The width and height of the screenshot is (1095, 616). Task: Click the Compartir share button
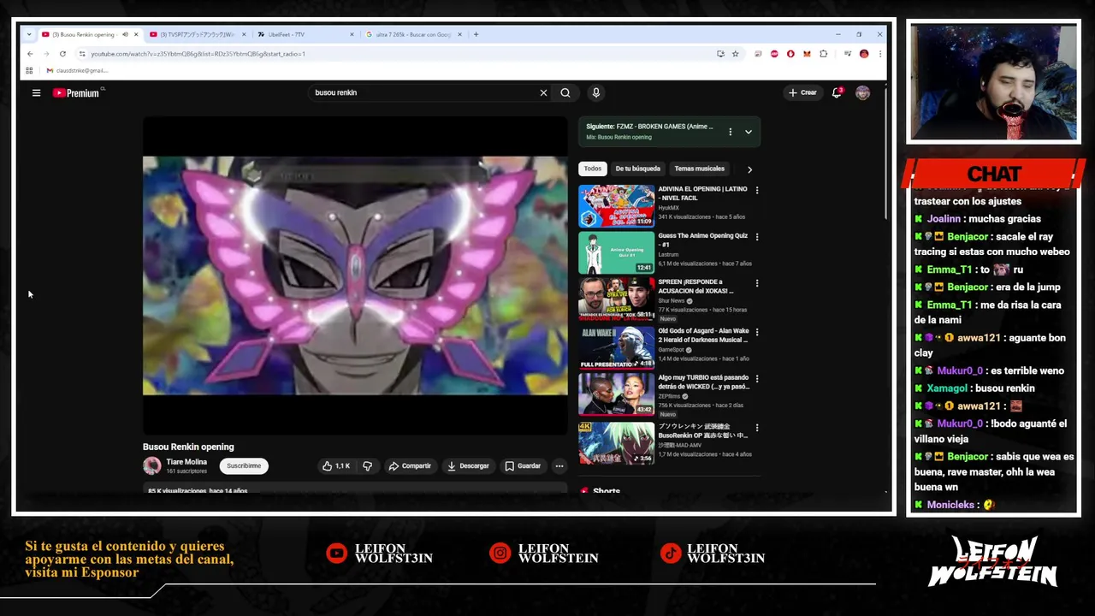point(410,465)
